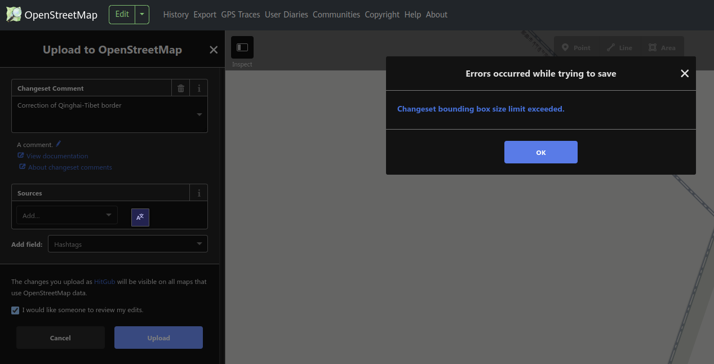Expand the changeset comment suggestions arrow
The image size is (714, 364).
pyautogui.click(x=199, y=115)
